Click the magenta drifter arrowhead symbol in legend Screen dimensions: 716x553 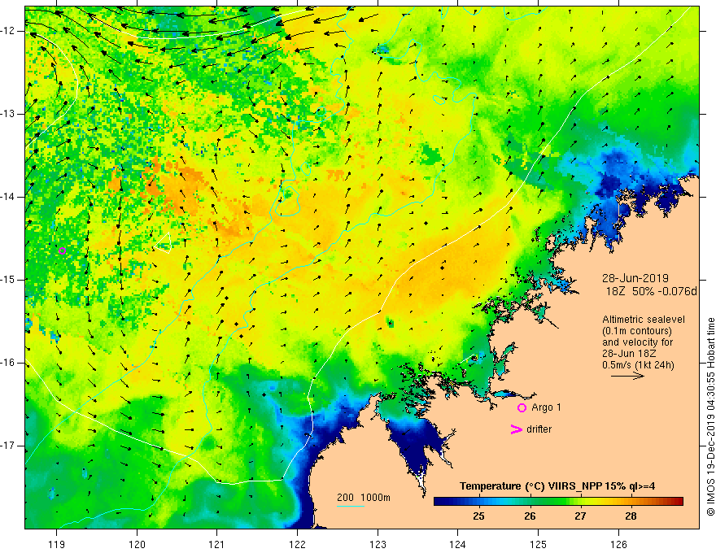point(516,429)
